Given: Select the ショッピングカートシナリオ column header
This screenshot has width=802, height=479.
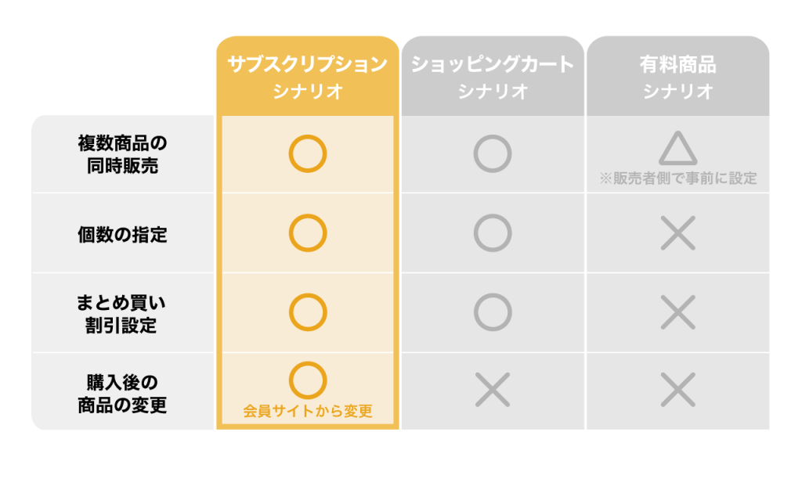Looking at the screenshot, I should [493, 76].
